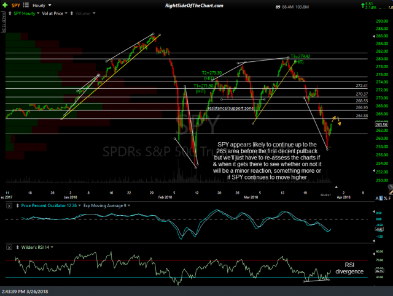
Task: Click the Feb 2018 date label
Action: coord(165,197)
